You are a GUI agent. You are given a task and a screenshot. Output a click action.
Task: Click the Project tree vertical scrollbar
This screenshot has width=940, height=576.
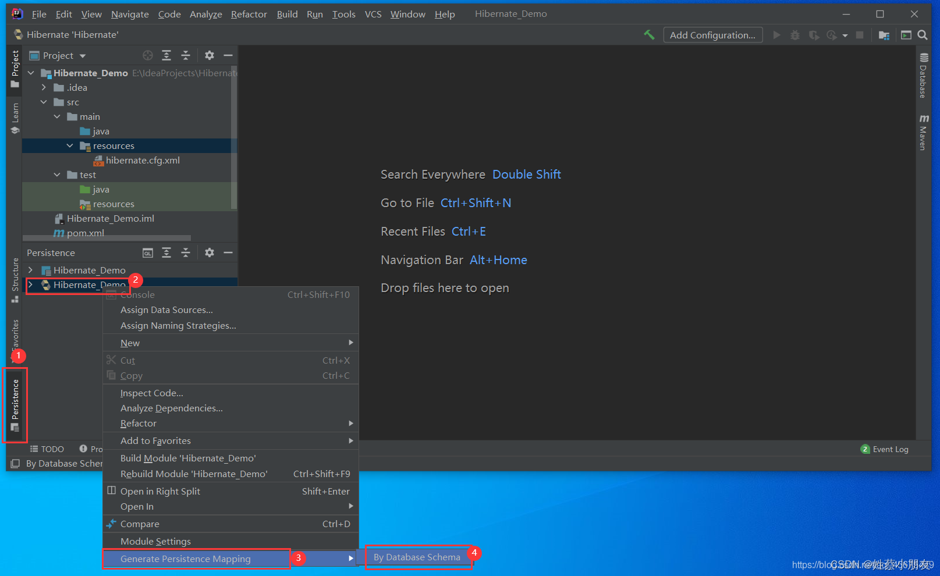pyautogui.click(x=234, y=137)
